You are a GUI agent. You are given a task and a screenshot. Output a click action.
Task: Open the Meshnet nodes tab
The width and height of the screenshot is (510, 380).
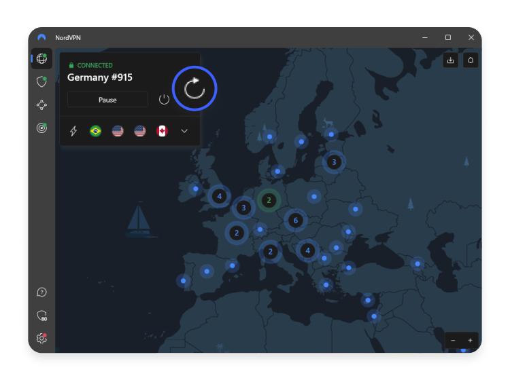coord(41,104)
